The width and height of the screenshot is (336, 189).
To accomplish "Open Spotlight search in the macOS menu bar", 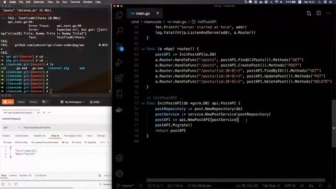I will (x=320, y=2).
